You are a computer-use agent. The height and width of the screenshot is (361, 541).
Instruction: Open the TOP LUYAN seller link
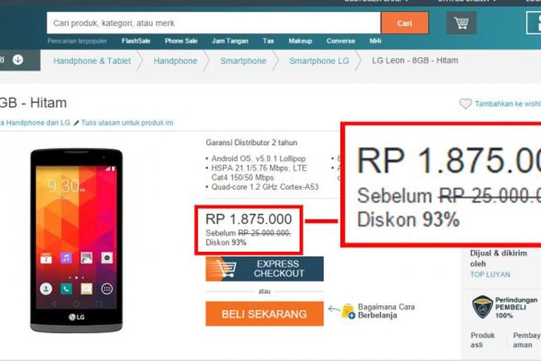pyautogui.click(x=490, y=274)
